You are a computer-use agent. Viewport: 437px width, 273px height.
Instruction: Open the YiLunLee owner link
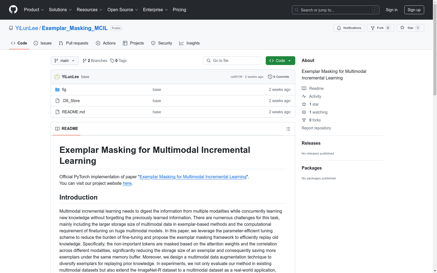(x=27, y=28)
